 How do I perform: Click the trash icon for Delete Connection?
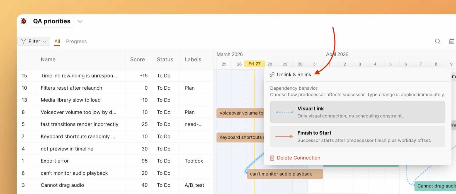272,158
